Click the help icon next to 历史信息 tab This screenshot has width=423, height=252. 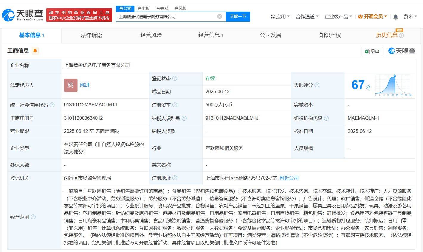pos(401,35)
